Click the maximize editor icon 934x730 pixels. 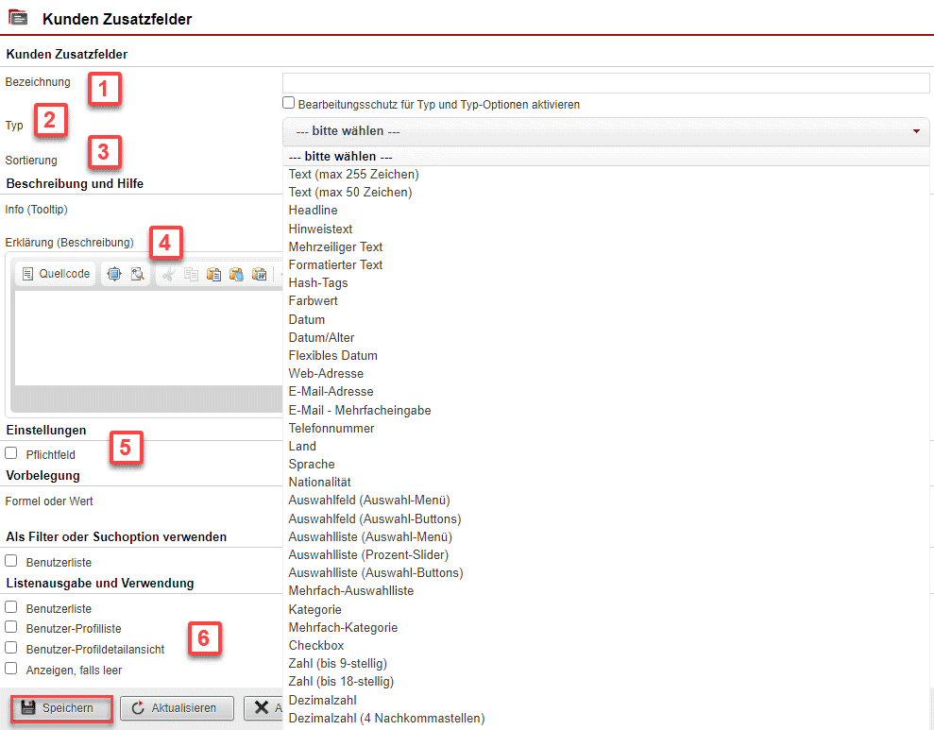tap(114, 274)
